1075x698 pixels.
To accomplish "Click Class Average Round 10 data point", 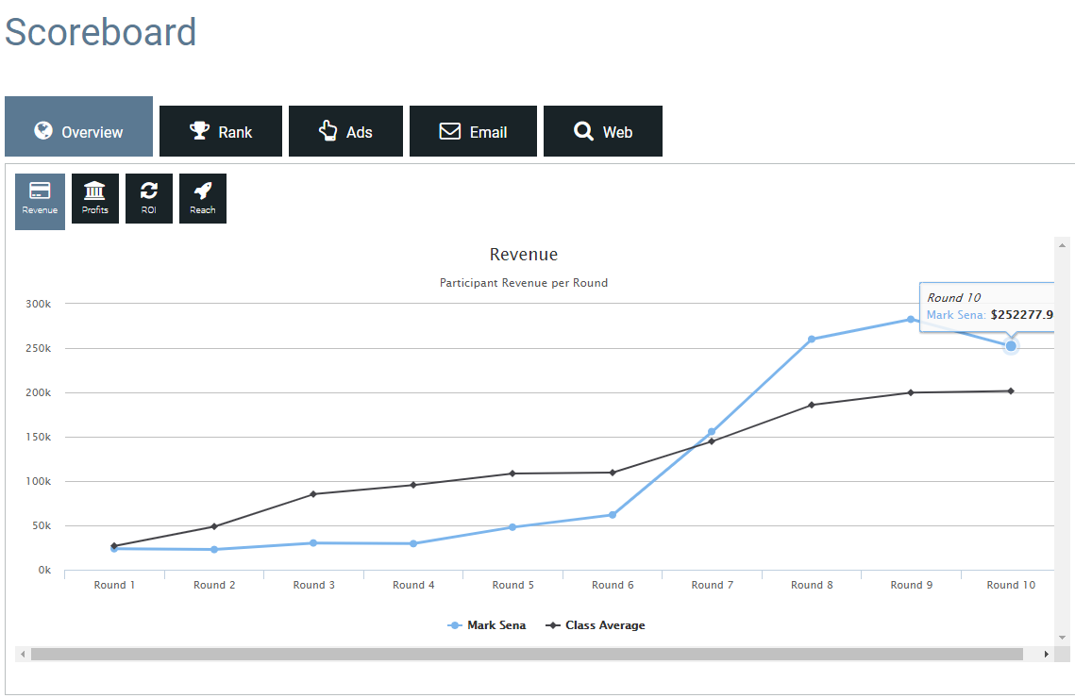I will point(1011,391).
